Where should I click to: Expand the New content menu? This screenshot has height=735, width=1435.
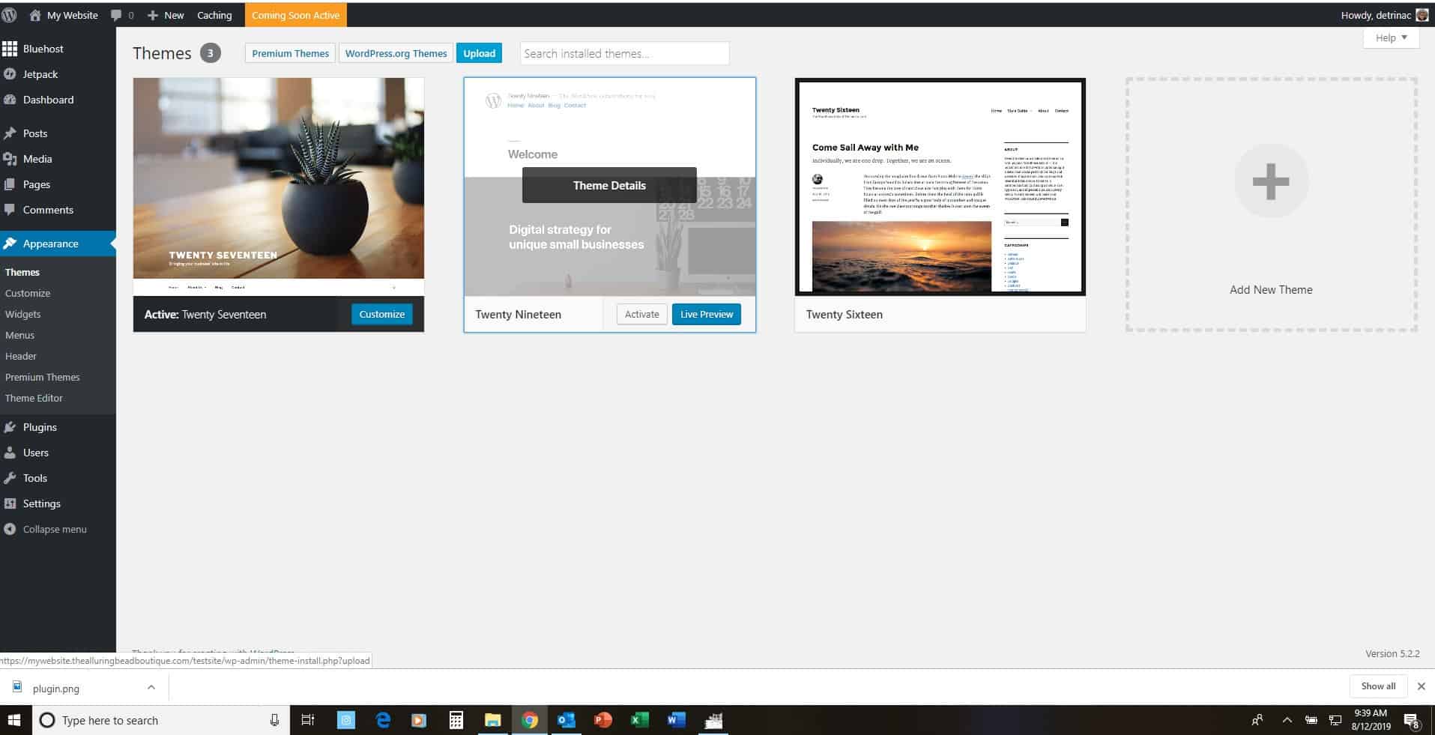pyautogui.click(x=166, y=15)
